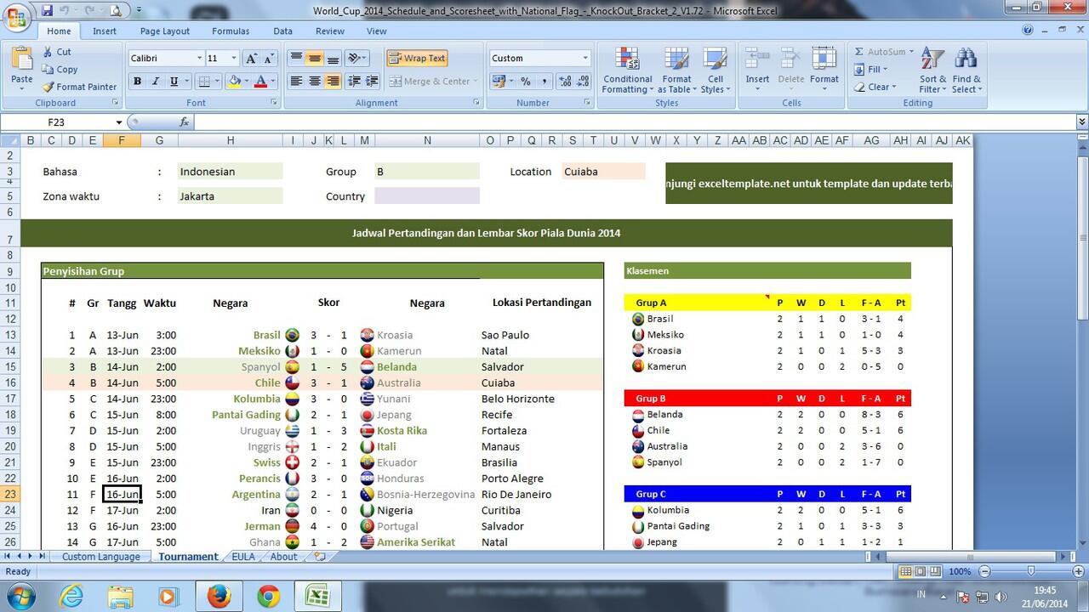The width and height of the screenshot is (1089, 612).
Task: Click the Decrease Decimal icon
Action: click(x=582, y=82)
